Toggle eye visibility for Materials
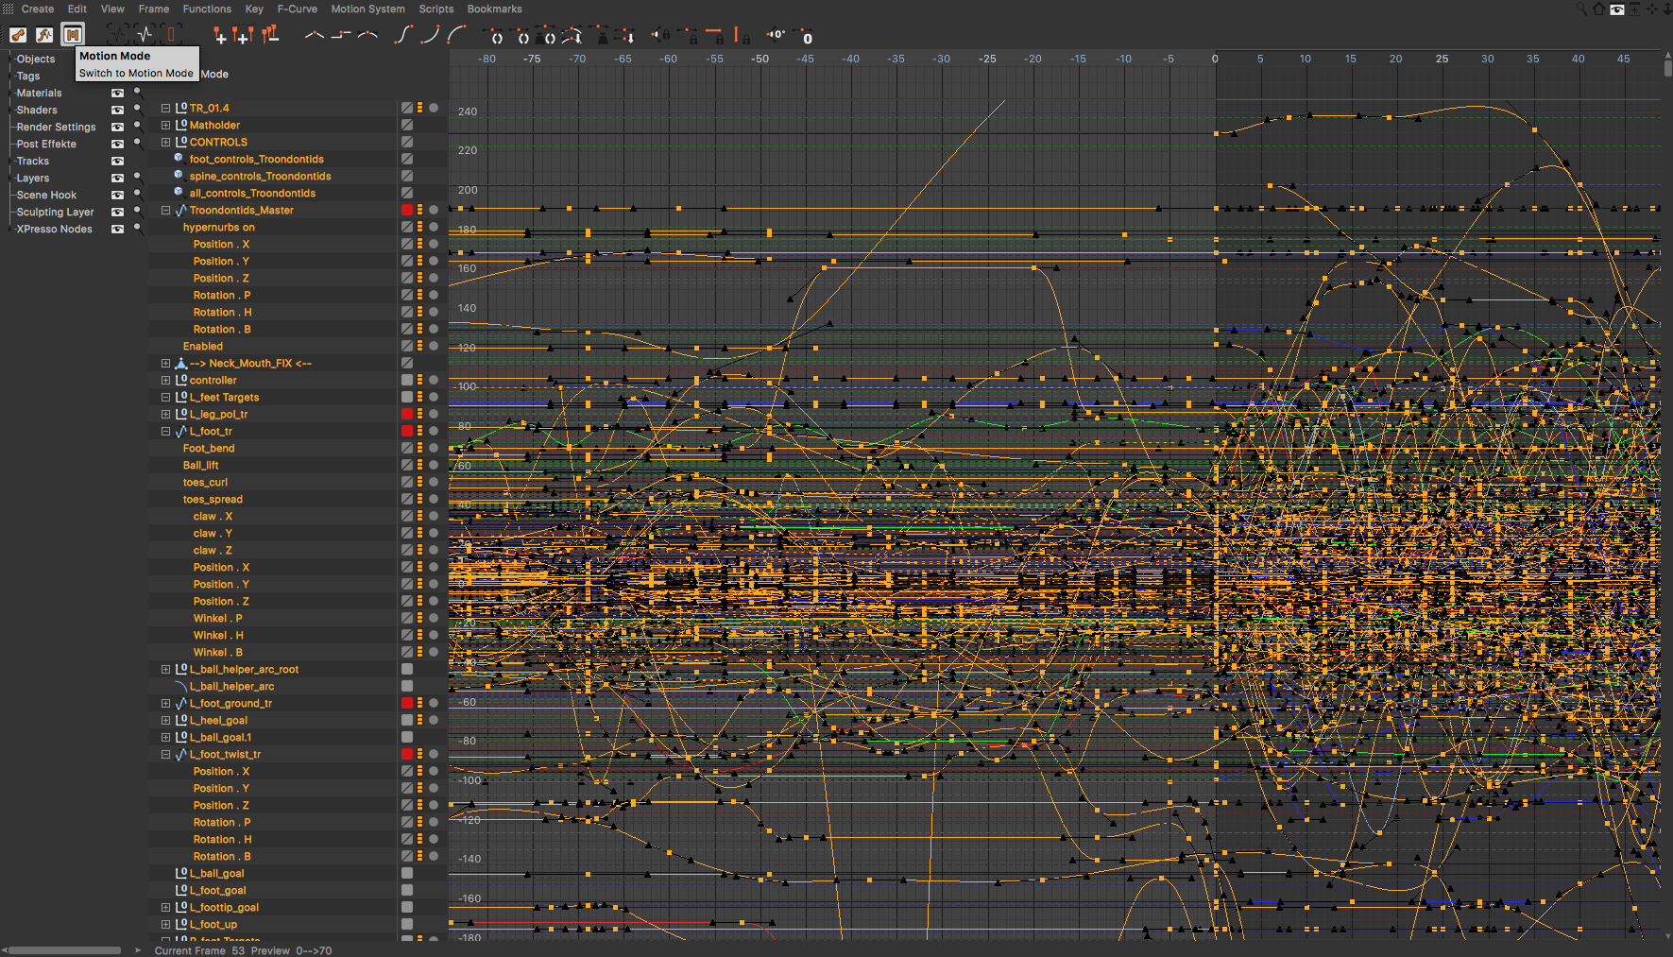This screenshot has width=1673, height=957. [x=118, y=93]
